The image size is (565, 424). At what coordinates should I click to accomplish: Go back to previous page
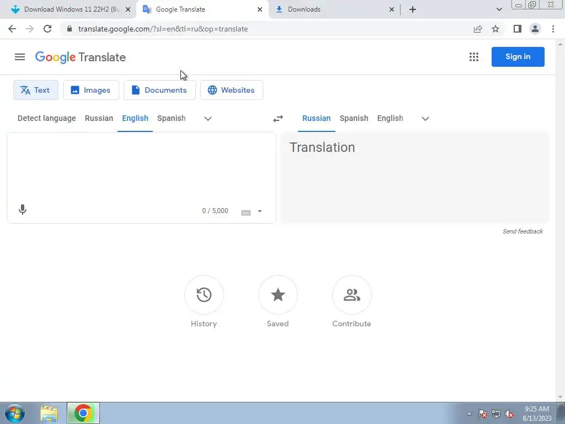coord(12,29)
